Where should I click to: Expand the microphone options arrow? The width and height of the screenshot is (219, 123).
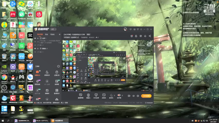(x=114, y=95)
